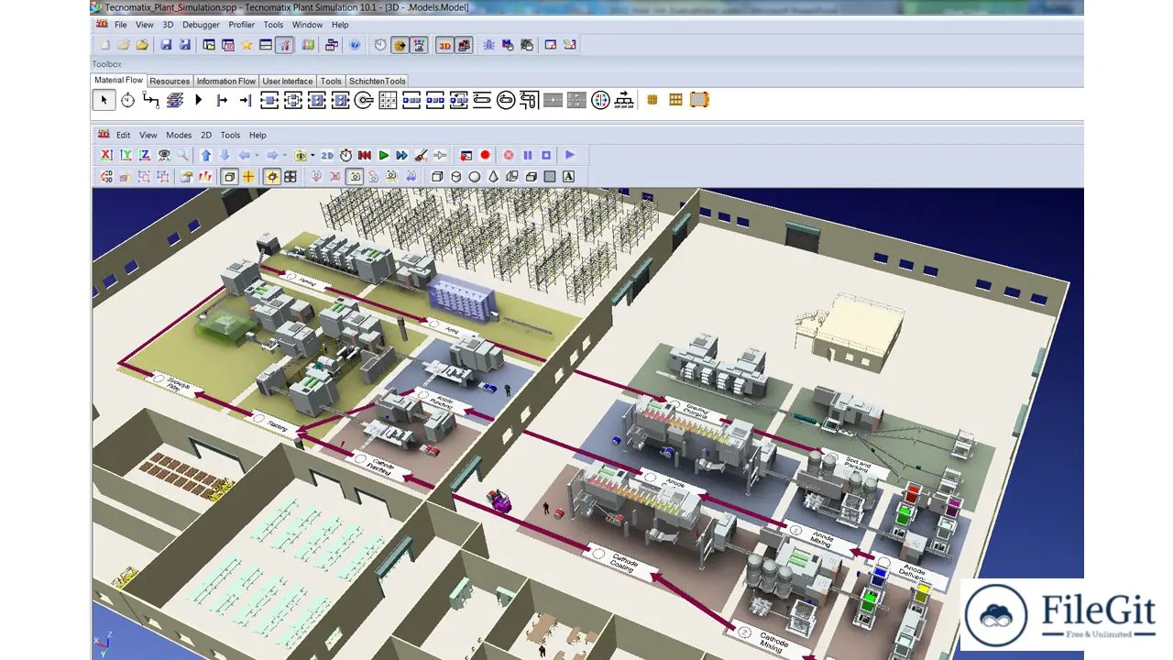This screenshot has width=1173, height=660.
Task: Pick the SingleProc station icon
Action: [x=269, y=100]
